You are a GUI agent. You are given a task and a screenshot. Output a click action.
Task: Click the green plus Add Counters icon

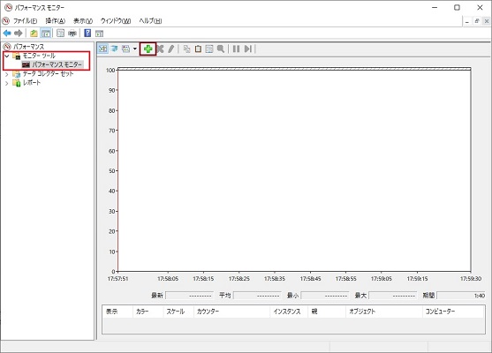tap(148, 49)
